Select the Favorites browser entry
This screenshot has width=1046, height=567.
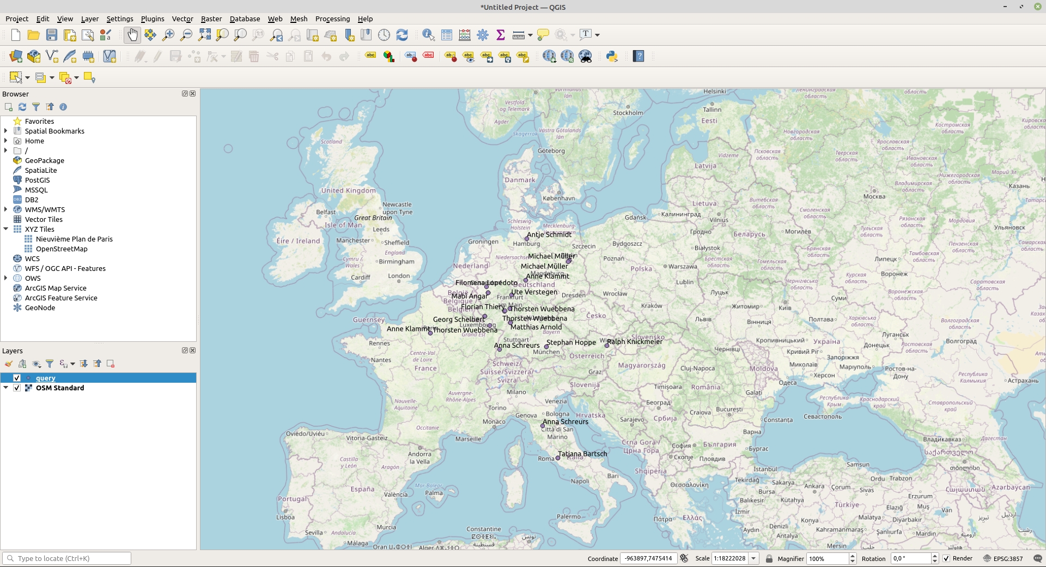click(39, 121)
